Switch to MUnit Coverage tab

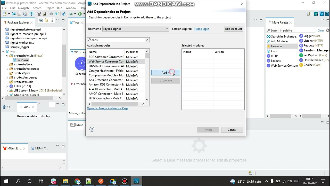click(39, 149)
